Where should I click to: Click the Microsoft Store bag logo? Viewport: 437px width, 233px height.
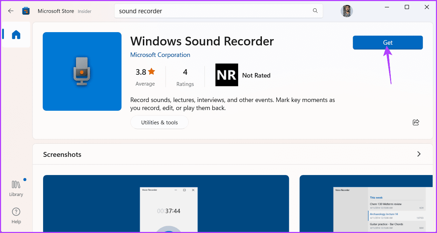tap(26, 11)
